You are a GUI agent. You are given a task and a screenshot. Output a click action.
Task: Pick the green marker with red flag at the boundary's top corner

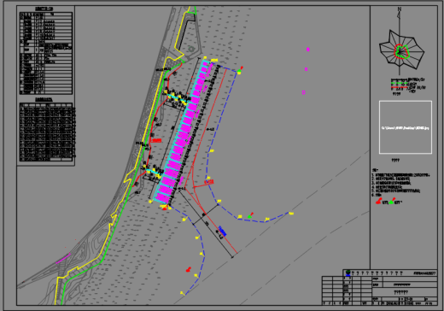coord(240,70)
